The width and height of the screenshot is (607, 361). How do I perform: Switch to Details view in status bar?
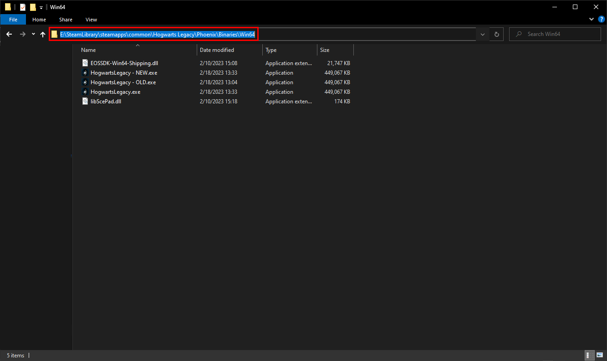(x=588, y=355)
